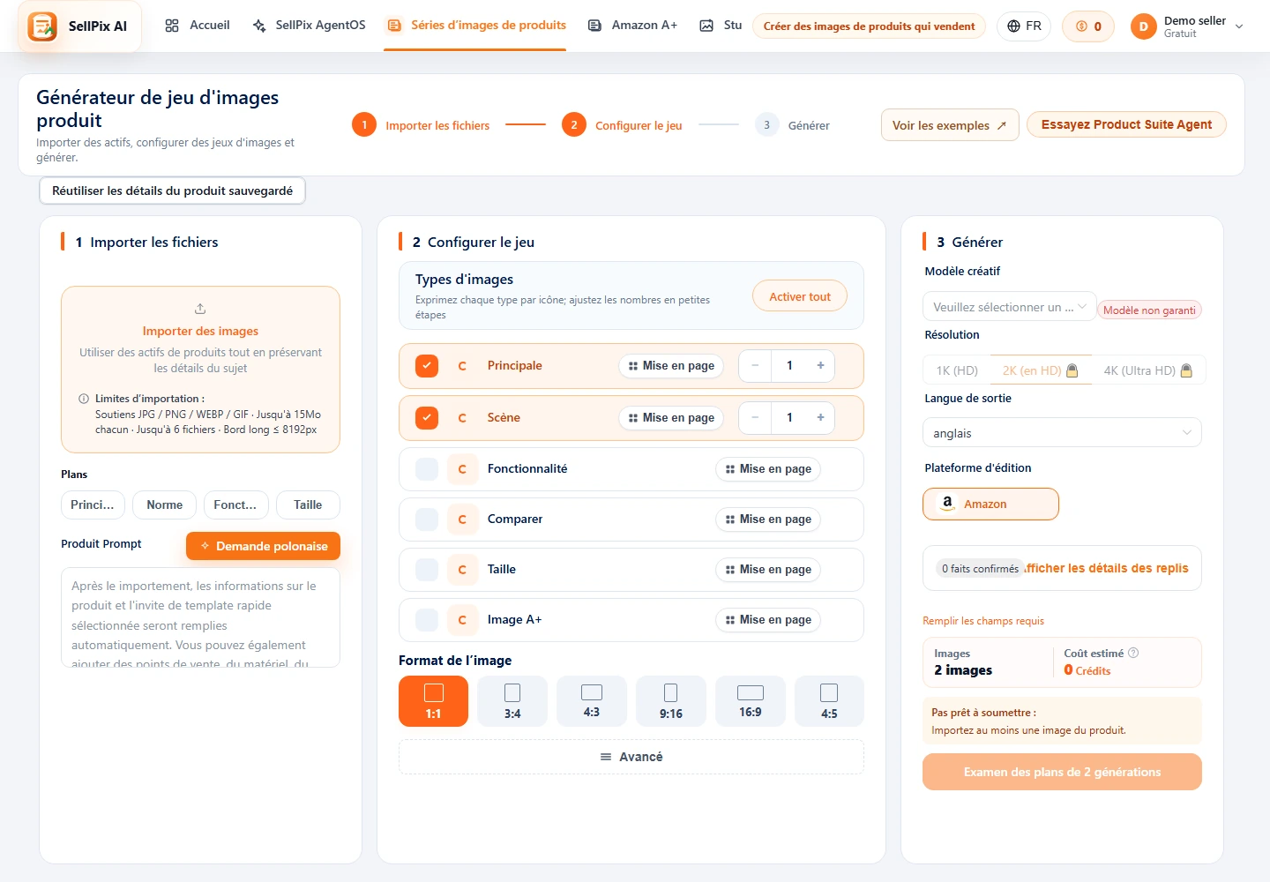
Task: Select the 1K (HD) resolution option
Action: point(957,370)
